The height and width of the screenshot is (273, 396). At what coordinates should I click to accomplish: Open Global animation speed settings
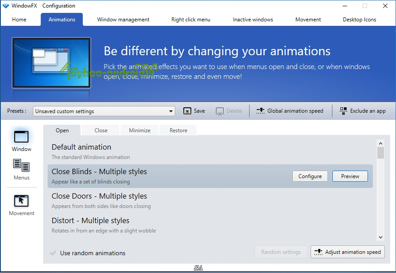click(x=290, y=111)
